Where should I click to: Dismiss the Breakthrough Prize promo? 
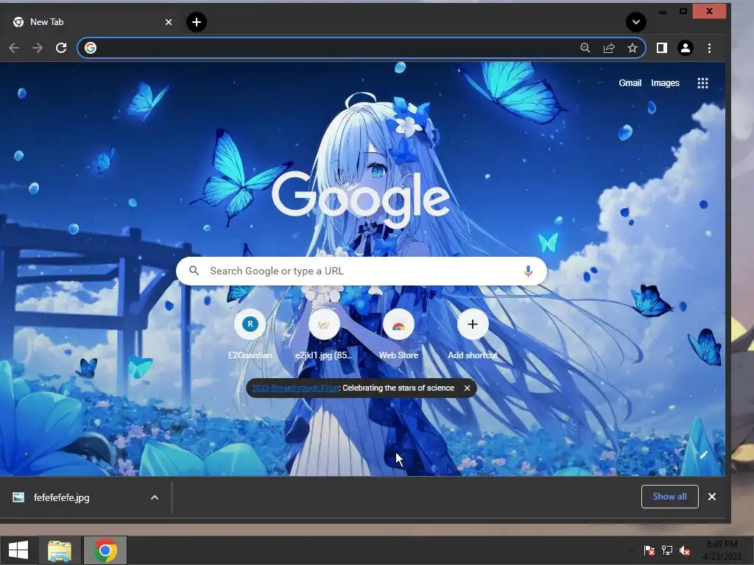click(467, 388)
